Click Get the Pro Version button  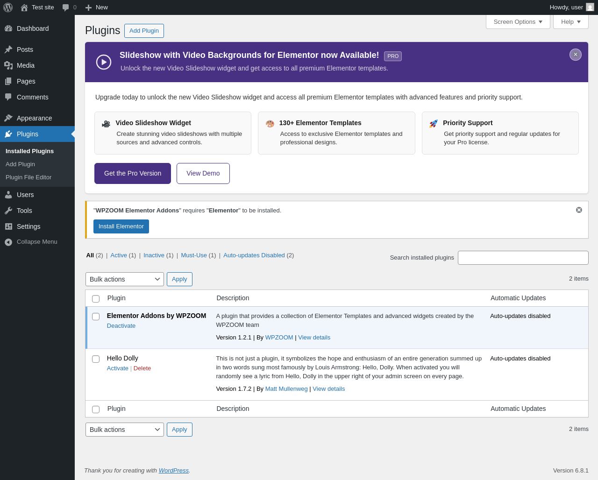133,173
